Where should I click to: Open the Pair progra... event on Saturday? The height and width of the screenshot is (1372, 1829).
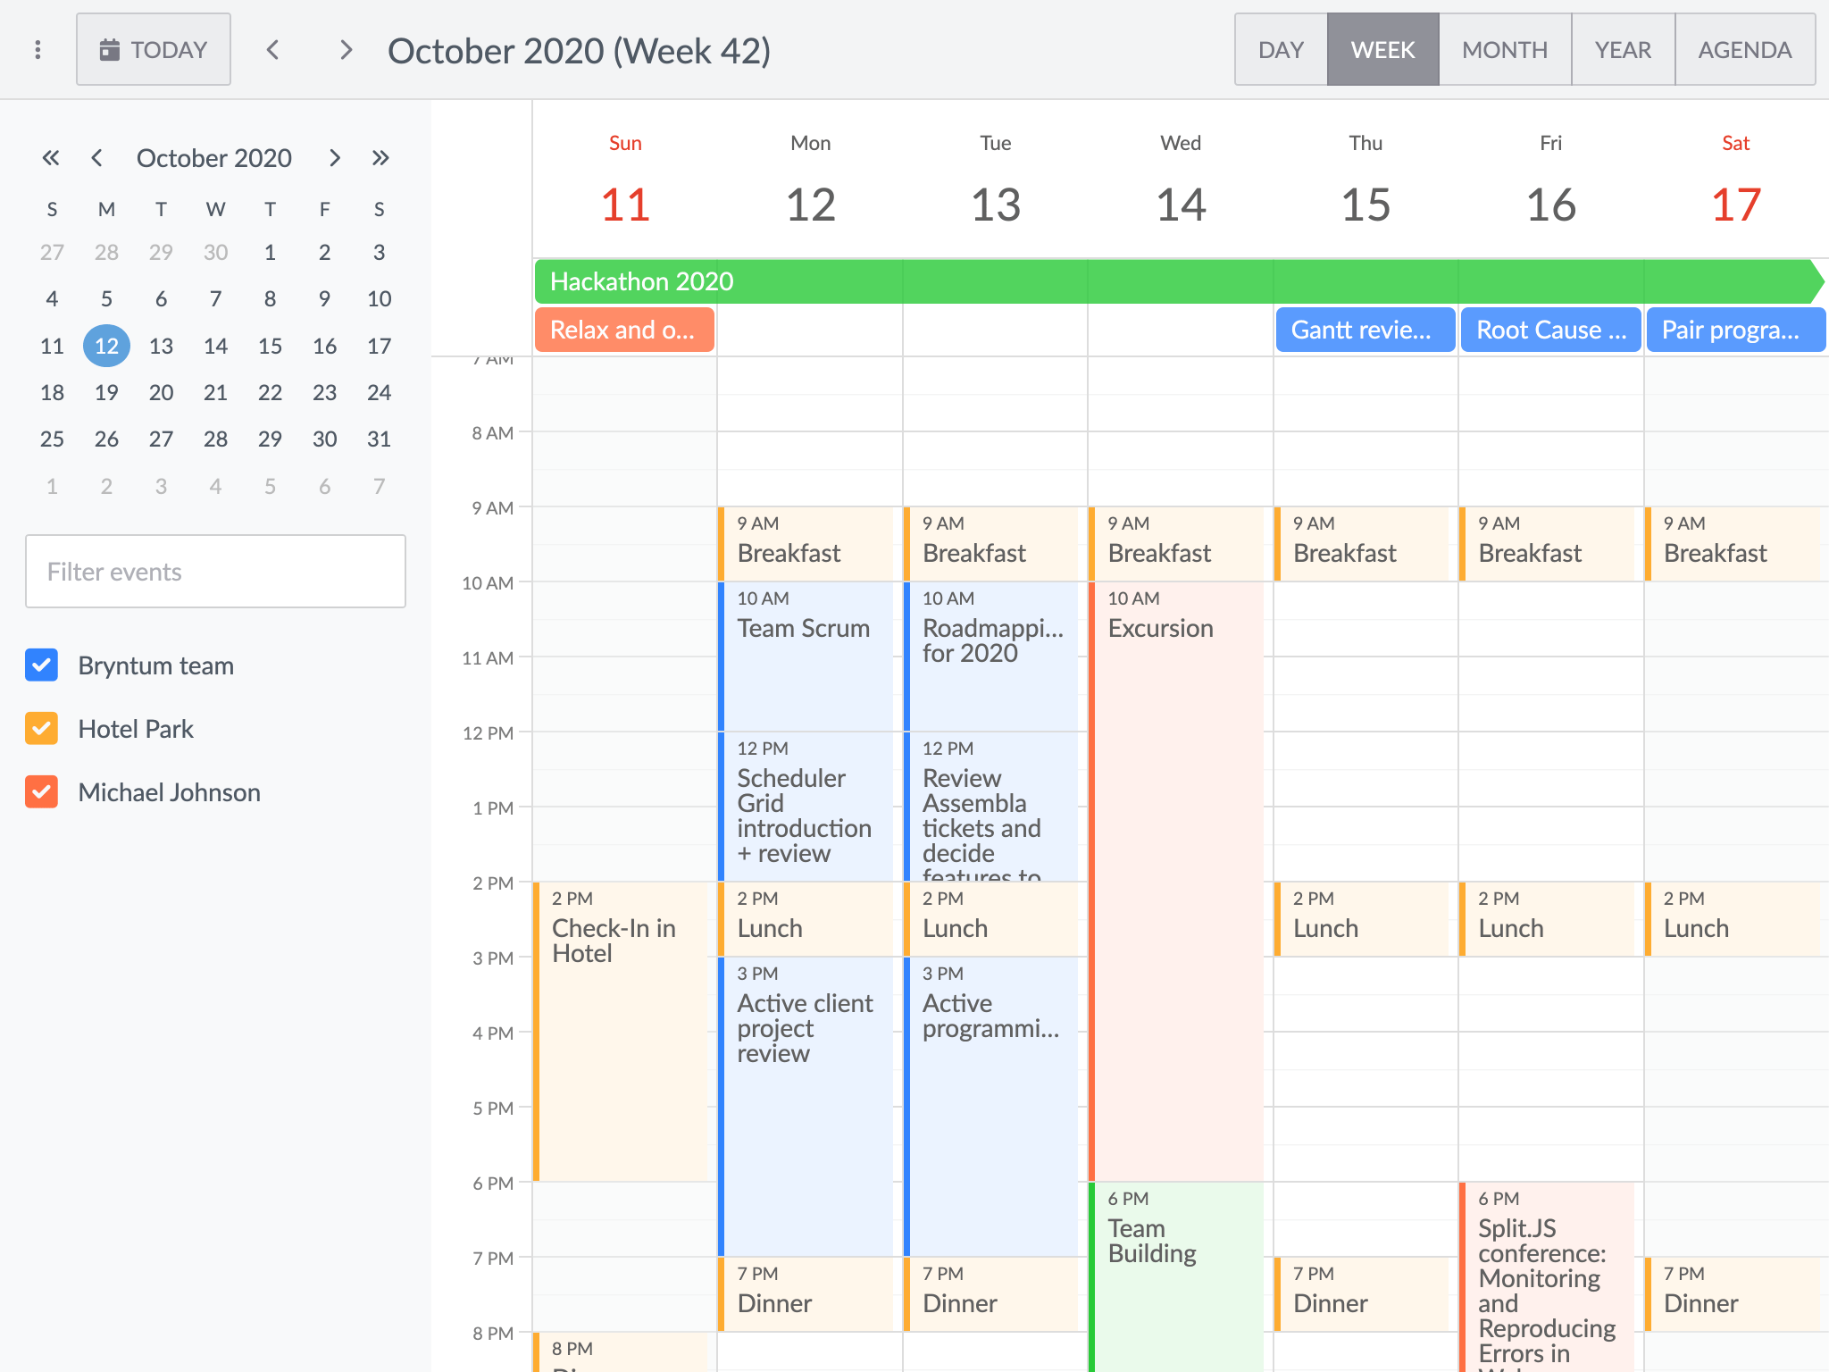1735,330
